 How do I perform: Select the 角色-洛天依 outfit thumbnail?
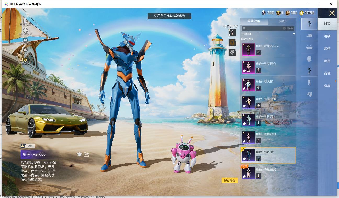point(248,85)
